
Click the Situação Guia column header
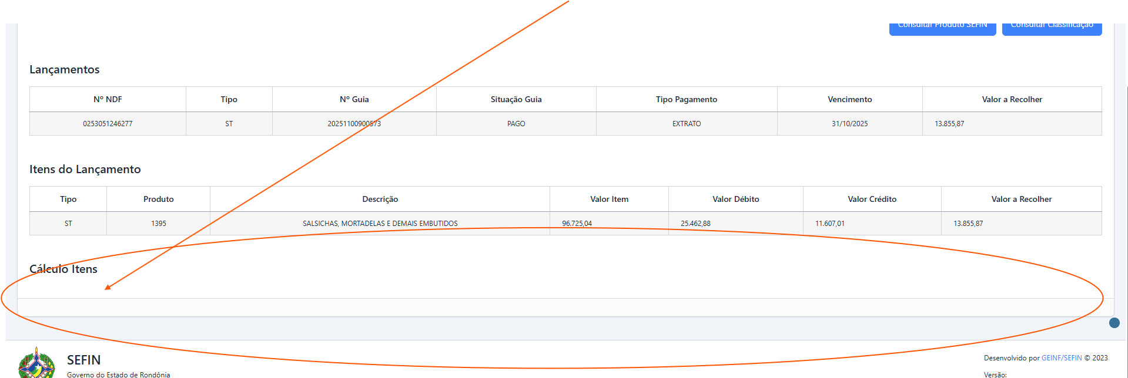(x=516, y=99)
